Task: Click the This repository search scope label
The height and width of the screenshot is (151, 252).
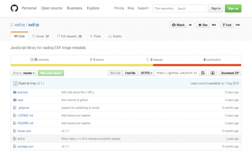Action: (x=164, y=8)
